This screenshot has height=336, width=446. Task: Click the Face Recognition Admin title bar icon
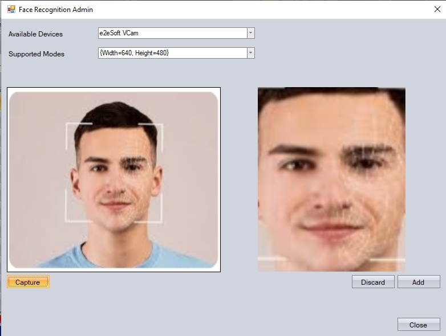click(11, 10)
